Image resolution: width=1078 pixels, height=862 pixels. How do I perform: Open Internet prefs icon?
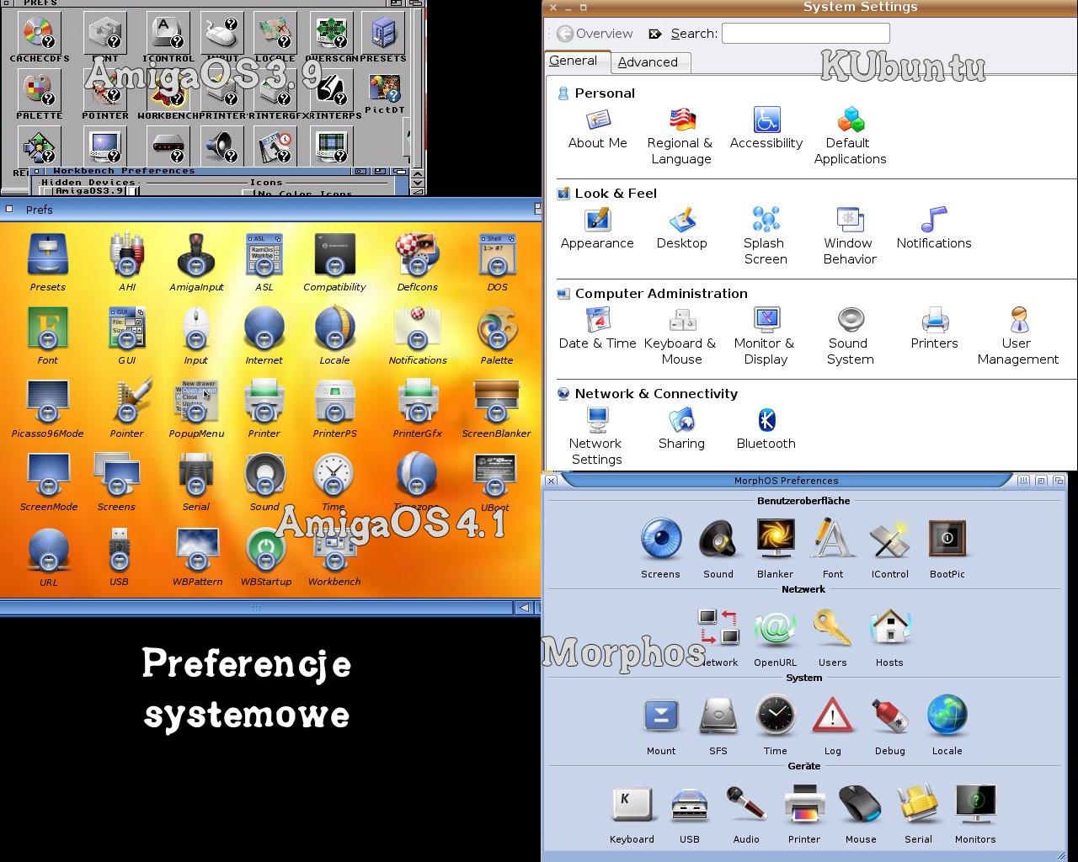click(x=264, y=328)
